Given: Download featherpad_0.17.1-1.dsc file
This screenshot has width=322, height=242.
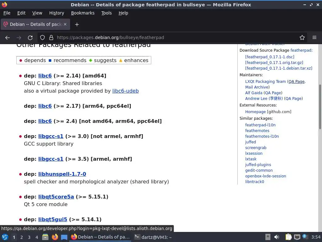Looking at the screenshot, I should pos(269,57).
